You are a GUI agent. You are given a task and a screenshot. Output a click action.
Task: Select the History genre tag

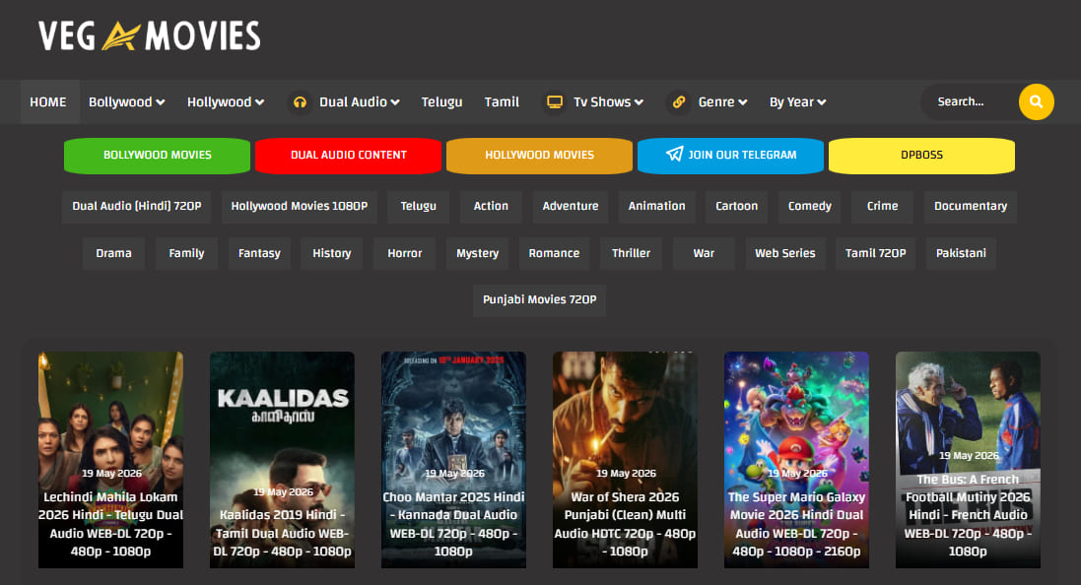tap(332, 253)
